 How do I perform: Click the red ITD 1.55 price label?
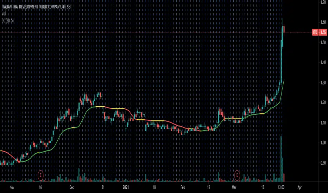pos(319,32)
